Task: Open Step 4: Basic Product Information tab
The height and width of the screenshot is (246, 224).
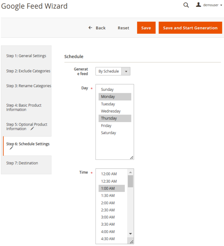Action: 24,107
